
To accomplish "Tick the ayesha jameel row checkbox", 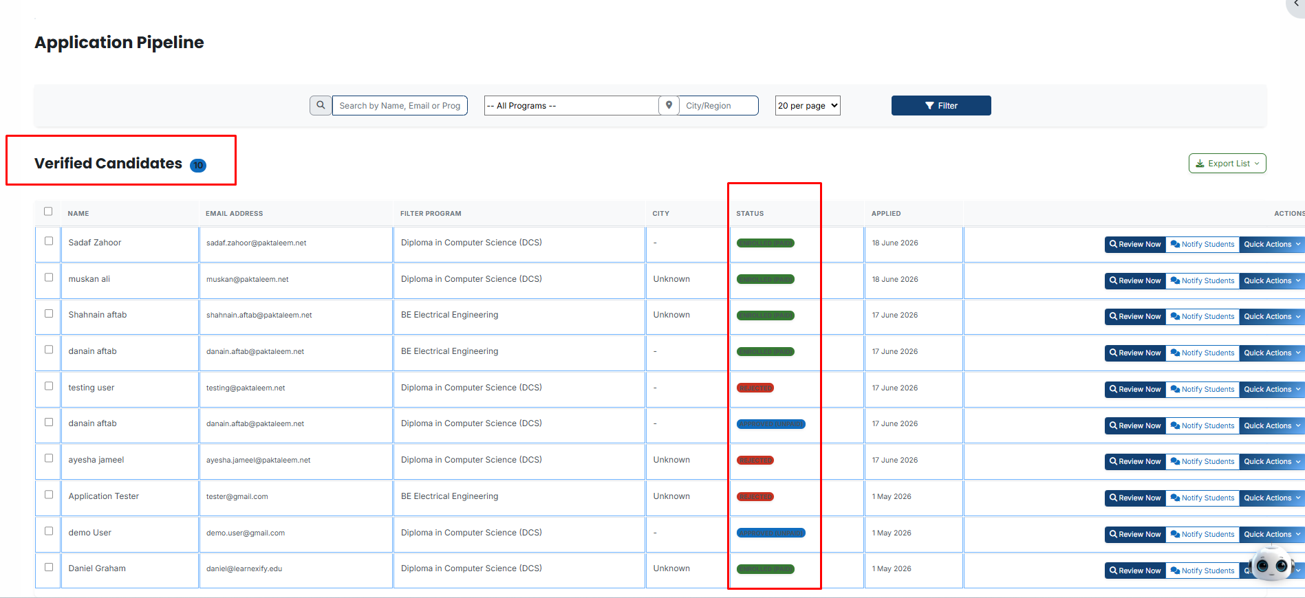I will pos(49,458).
